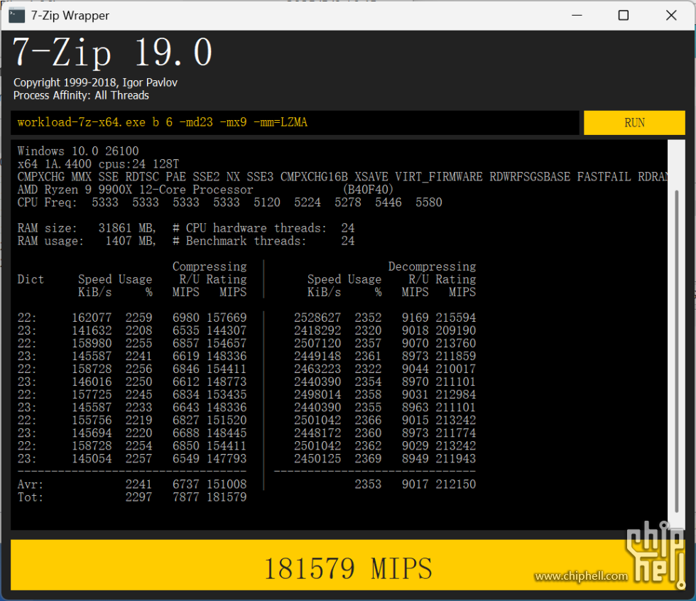
Task: Click the 'Compressing' column header
Action: pos(210,266)
